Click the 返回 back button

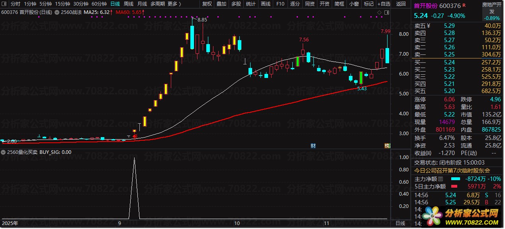pyautogui.click(x=401, y=4)
